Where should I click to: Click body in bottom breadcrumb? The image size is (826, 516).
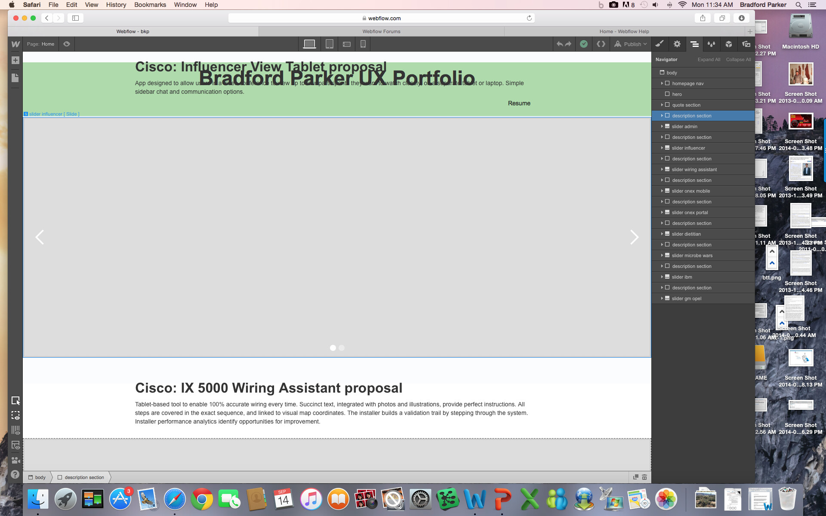tap(37, 477)
